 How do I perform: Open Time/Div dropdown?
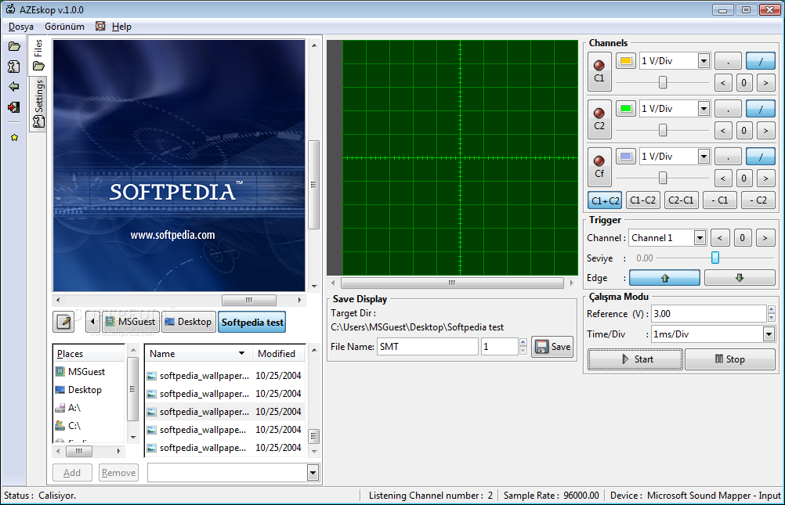pyautogui.click(x=769, y=334)
